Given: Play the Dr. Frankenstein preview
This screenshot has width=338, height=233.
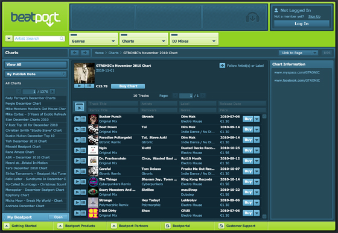Looking at the screenshot, I should click(x=77, y=161).
